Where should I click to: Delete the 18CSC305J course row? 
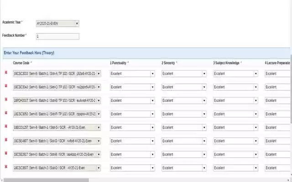click(6, 113)
